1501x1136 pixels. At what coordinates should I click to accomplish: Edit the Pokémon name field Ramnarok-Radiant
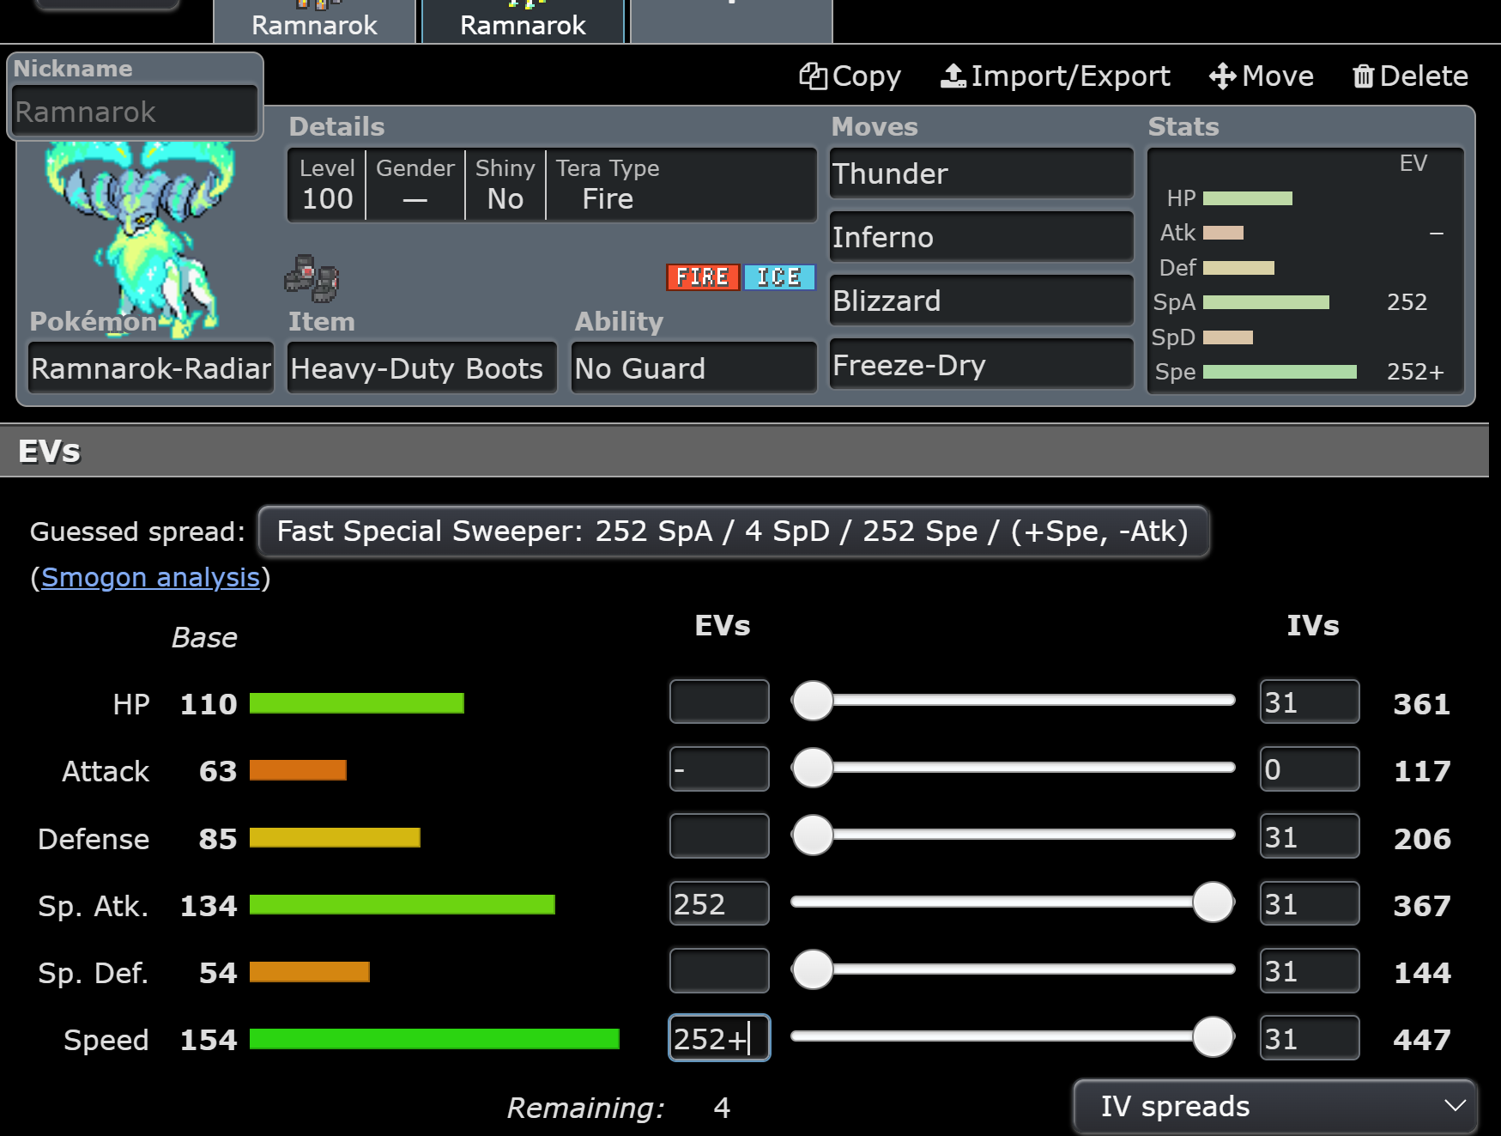[151, 368]
